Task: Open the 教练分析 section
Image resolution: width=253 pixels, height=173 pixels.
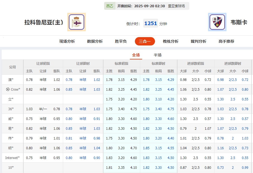Action: tap(170, 41)
